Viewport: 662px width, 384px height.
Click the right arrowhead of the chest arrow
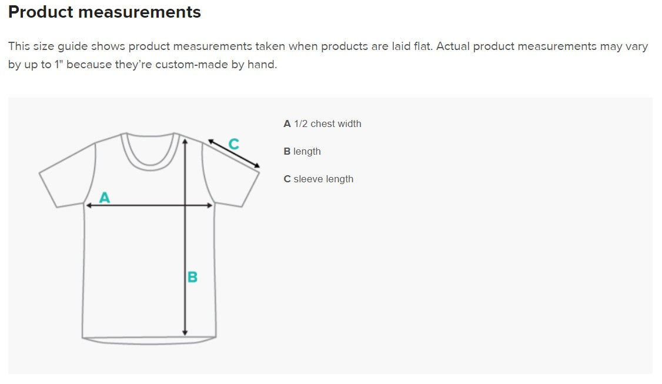click(209, 205)
